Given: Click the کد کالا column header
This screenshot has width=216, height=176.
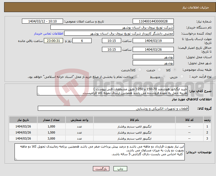Looking at the screenshot, I should pos(189,120).
